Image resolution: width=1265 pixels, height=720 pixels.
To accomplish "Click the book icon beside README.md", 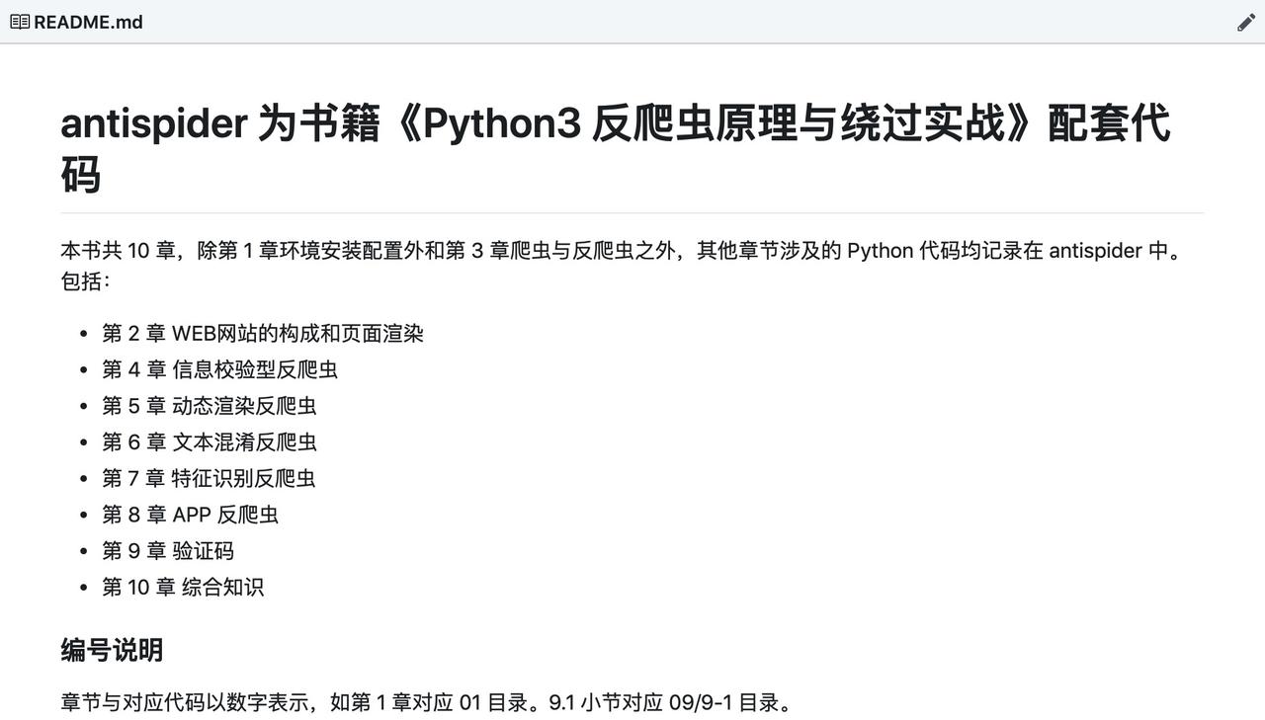I will point(19,22).
